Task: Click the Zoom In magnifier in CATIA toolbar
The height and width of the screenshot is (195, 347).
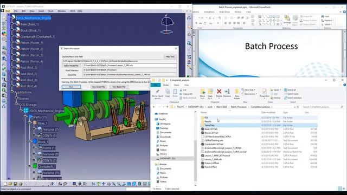Action: pos(114,184)
